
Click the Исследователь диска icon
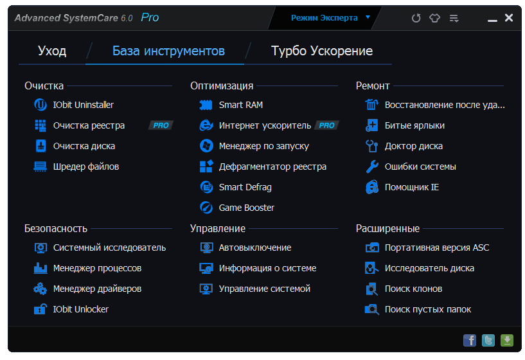coord(371,268)
